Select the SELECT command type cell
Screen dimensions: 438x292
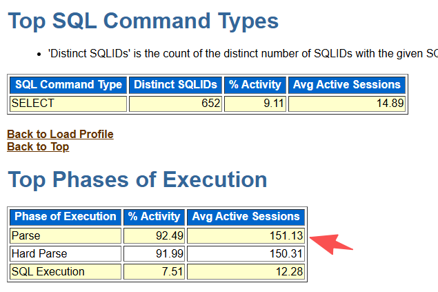point(68,104)
